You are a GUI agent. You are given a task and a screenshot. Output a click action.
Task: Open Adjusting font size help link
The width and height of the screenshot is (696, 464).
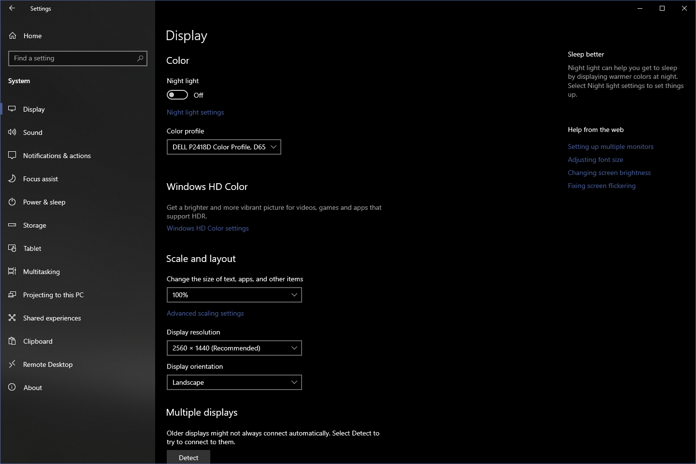pyautogui.click(x=595, y=159)
